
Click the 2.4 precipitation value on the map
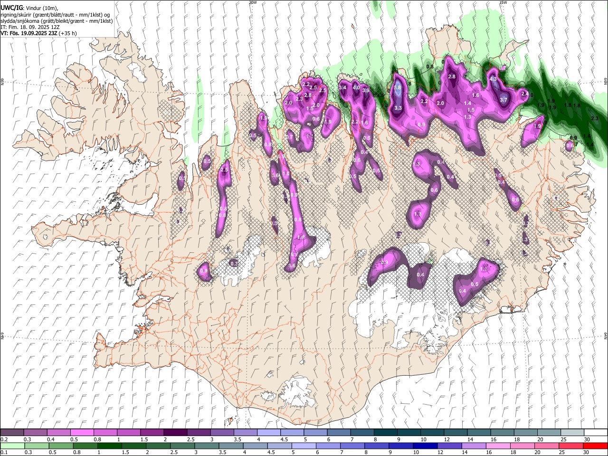coord(524,94)
